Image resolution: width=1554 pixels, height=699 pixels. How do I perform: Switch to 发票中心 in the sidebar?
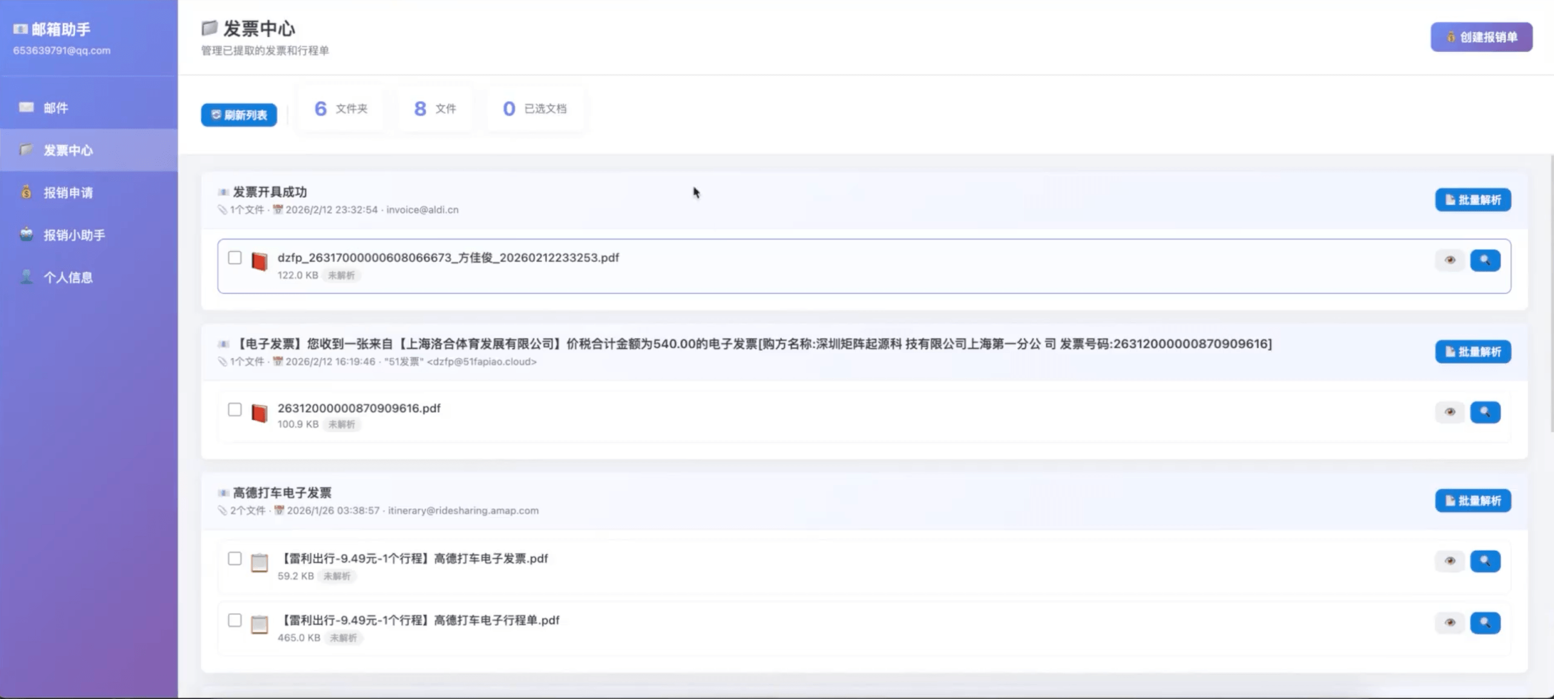[x=89, y=150]
